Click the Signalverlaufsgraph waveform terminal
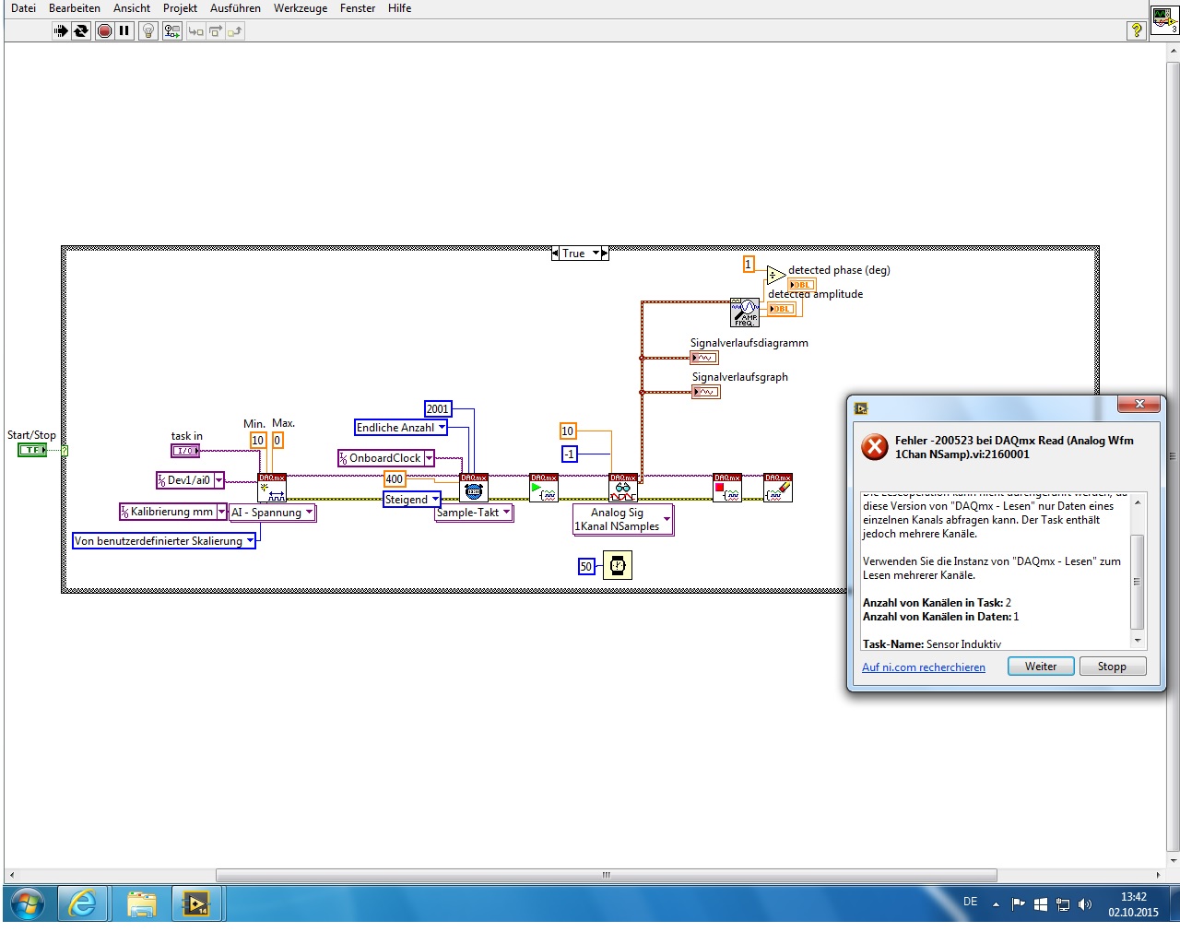 click(706, 392)
